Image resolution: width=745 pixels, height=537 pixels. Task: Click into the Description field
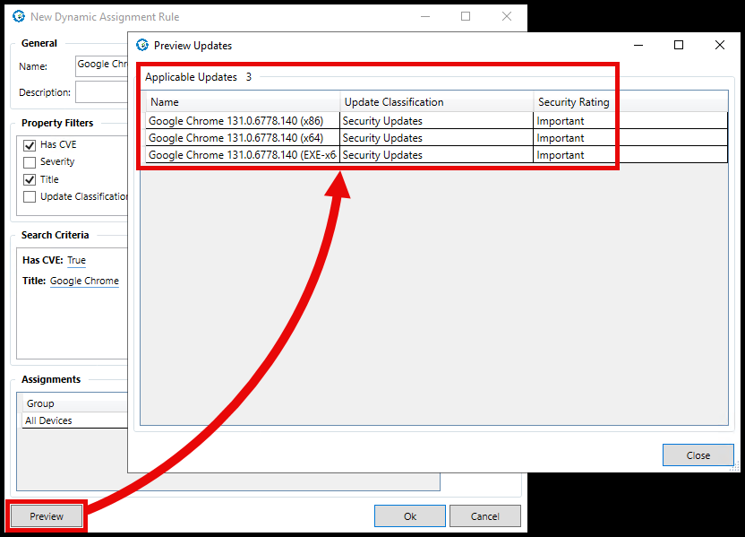point(102,91)
